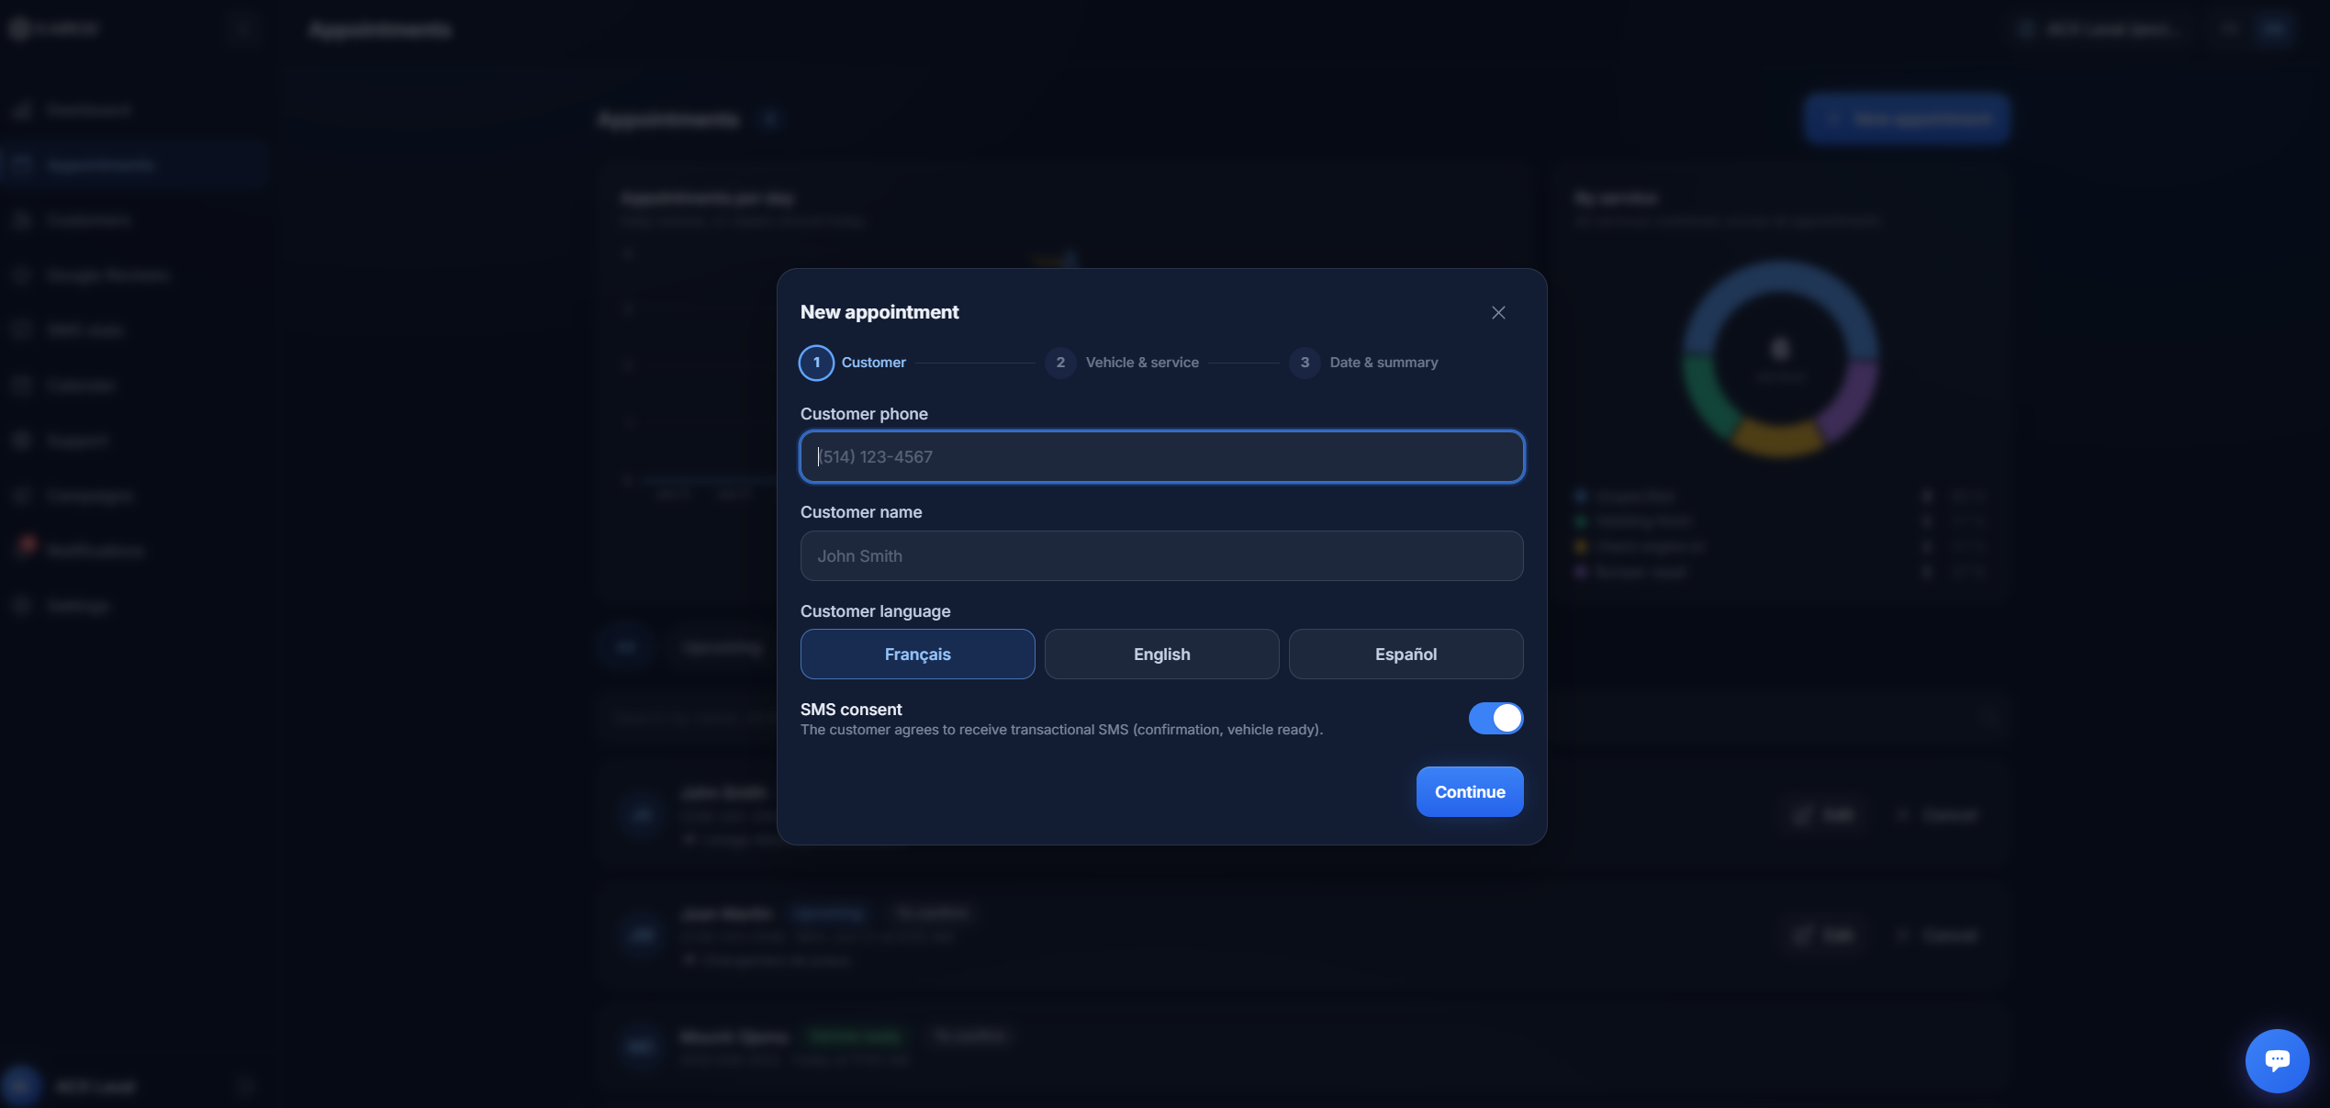Open the chat support bubble
This screenshot has width=2330, height=1108.
[2277, 1060]
